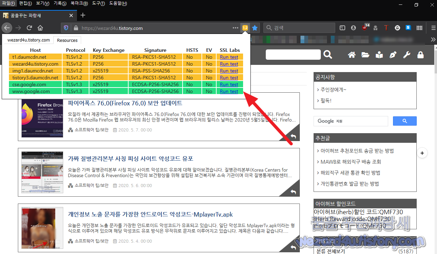Click the round plus button at right
Viewport: 437px width, 254px height.
423,153
